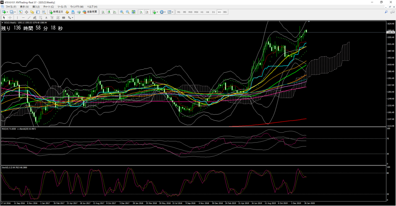Open the ウィンドウ (W) menu
Screen dimensions: 396x206
coord(77,7)
